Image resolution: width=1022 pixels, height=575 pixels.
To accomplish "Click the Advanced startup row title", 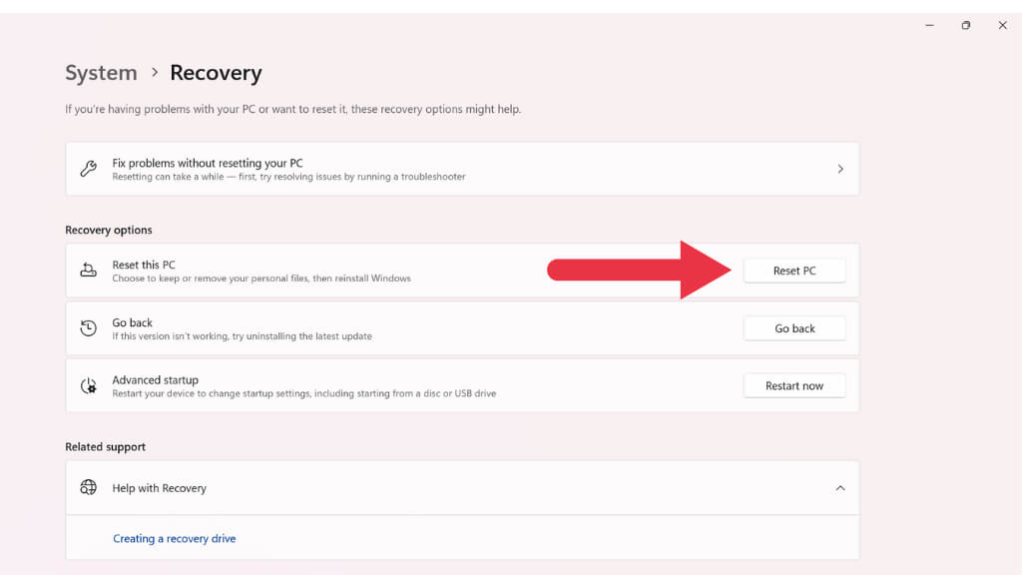I will [155, 380].
